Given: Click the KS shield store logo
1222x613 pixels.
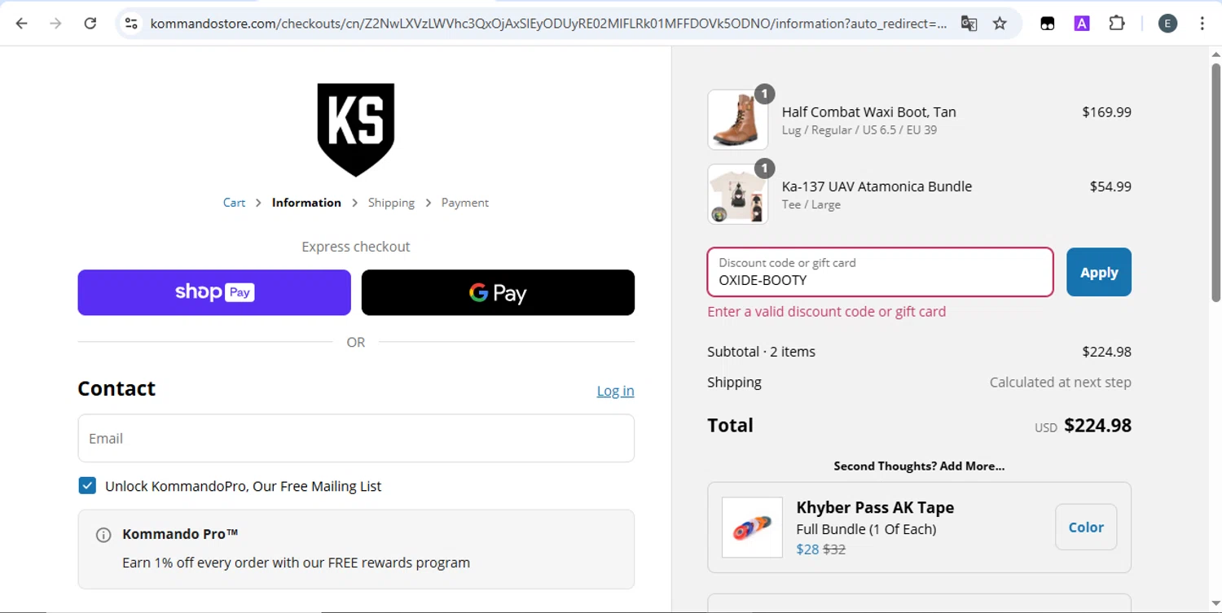Looking at the screenshot, I should (356, 129).
